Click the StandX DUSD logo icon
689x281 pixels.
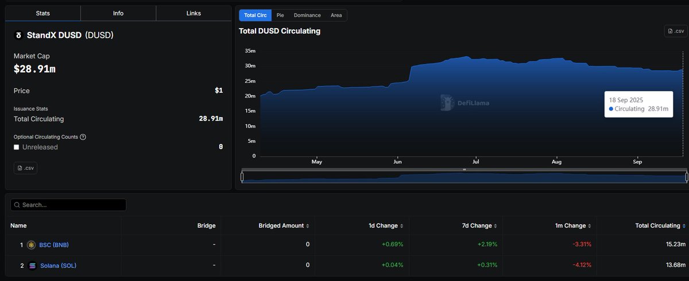point(18,35)
